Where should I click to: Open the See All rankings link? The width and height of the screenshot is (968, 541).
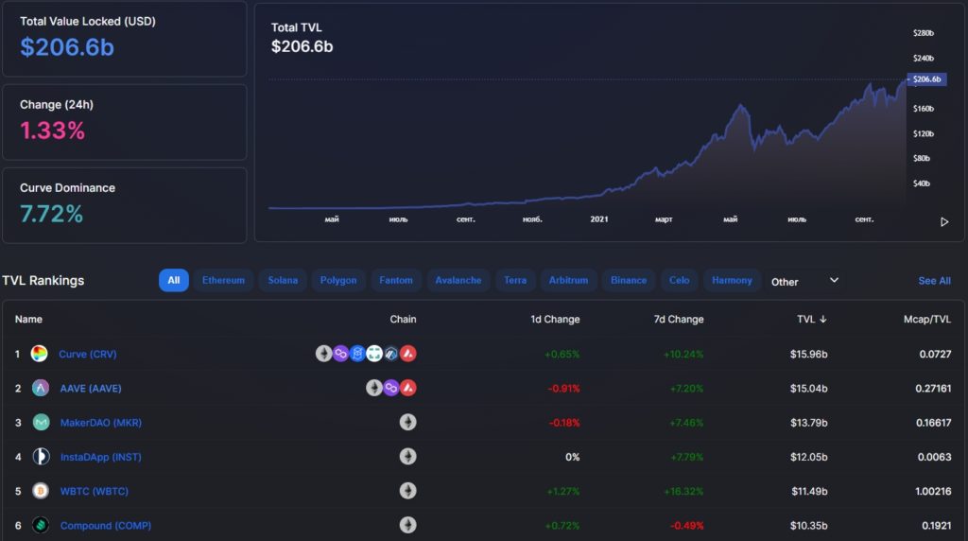[934, 281]
